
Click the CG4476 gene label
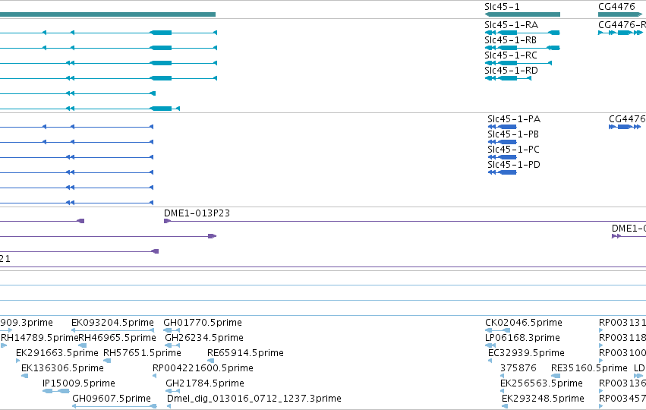[x=616, y=7]
